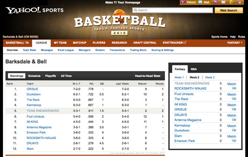Open the Email League sub-menu link
248x157 pixels.
coord(66,50)
